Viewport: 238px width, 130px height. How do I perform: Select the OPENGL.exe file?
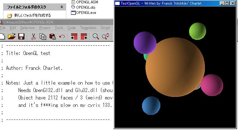(x=86, y=13)
